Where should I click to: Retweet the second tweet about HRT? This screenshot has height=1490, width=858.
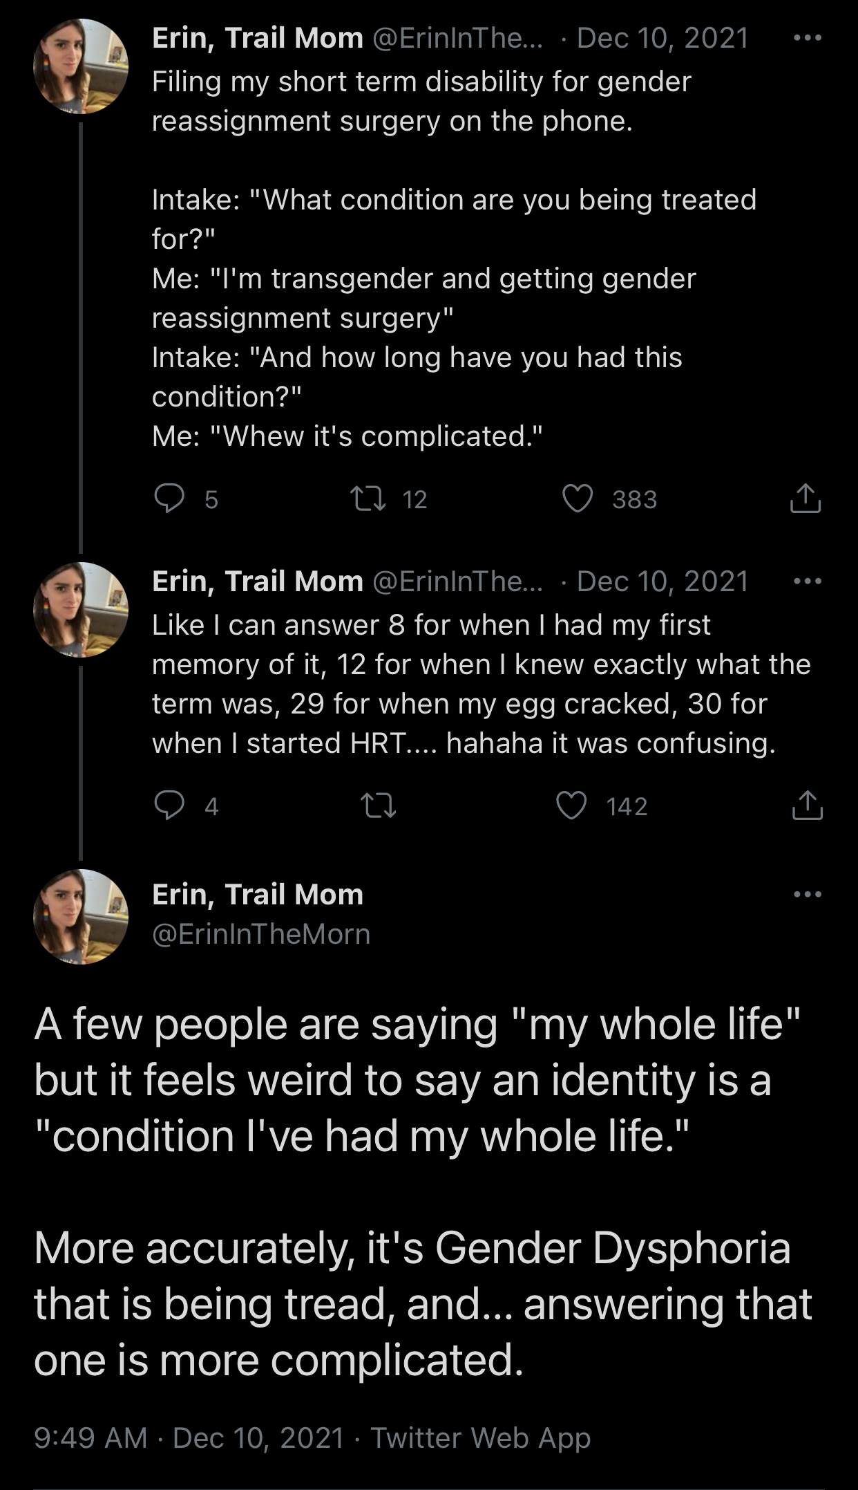pyautogui.click(x=379, y=805)
